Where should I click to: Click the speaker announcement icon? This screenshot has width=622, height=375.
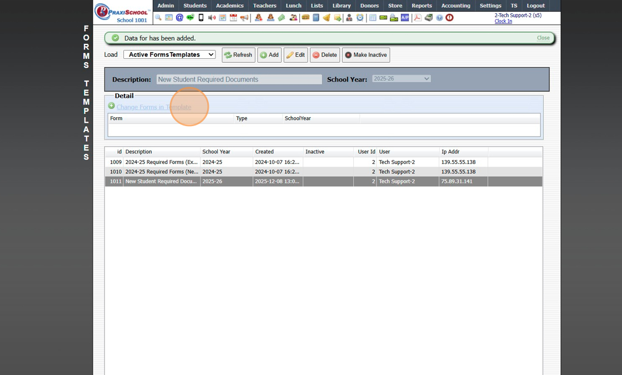(212, 17)
